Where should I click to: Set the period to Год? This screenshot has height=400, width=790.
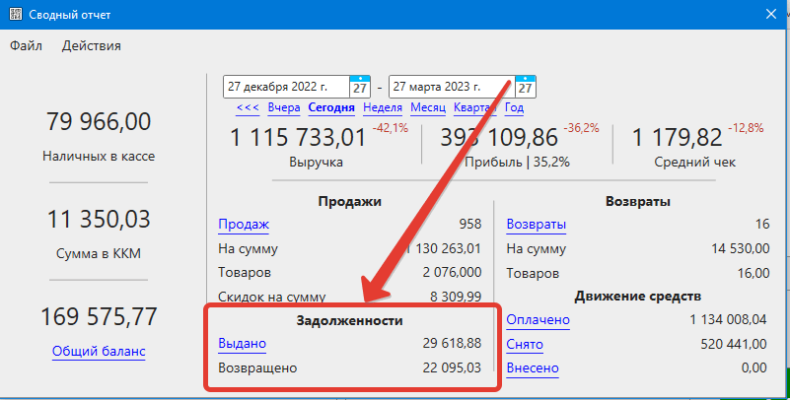pyautogui.click(x=514, y=108)
